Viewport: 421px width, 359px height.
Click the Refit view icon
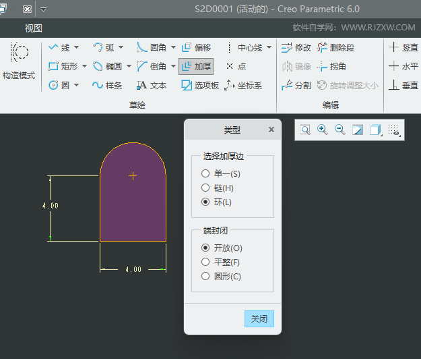point(305,130)
